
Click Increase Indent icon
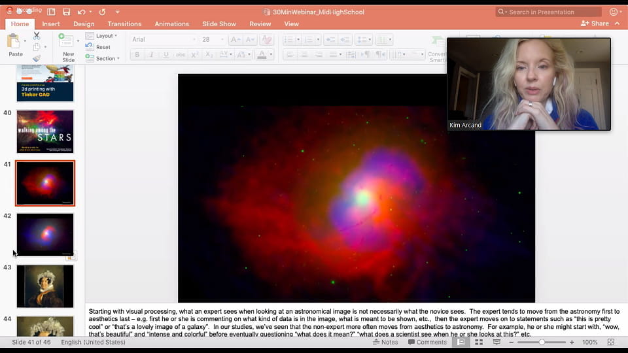[345, 39]
